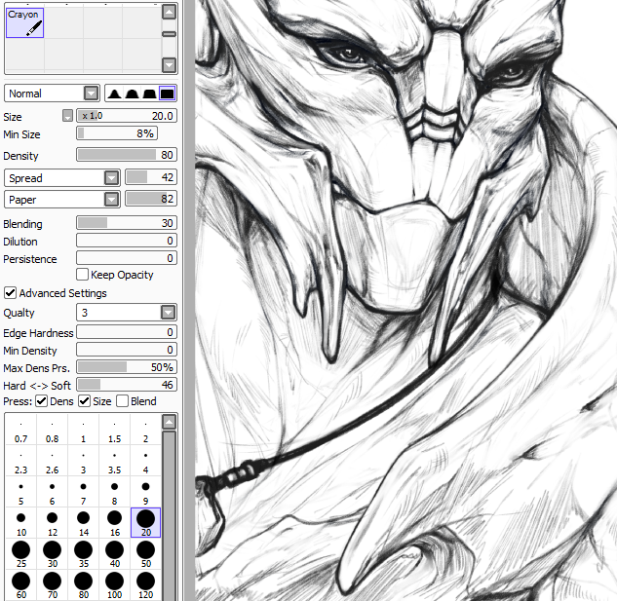Adjust the Density slider bar
617x601 pixels.
click(x=126, y=155)
